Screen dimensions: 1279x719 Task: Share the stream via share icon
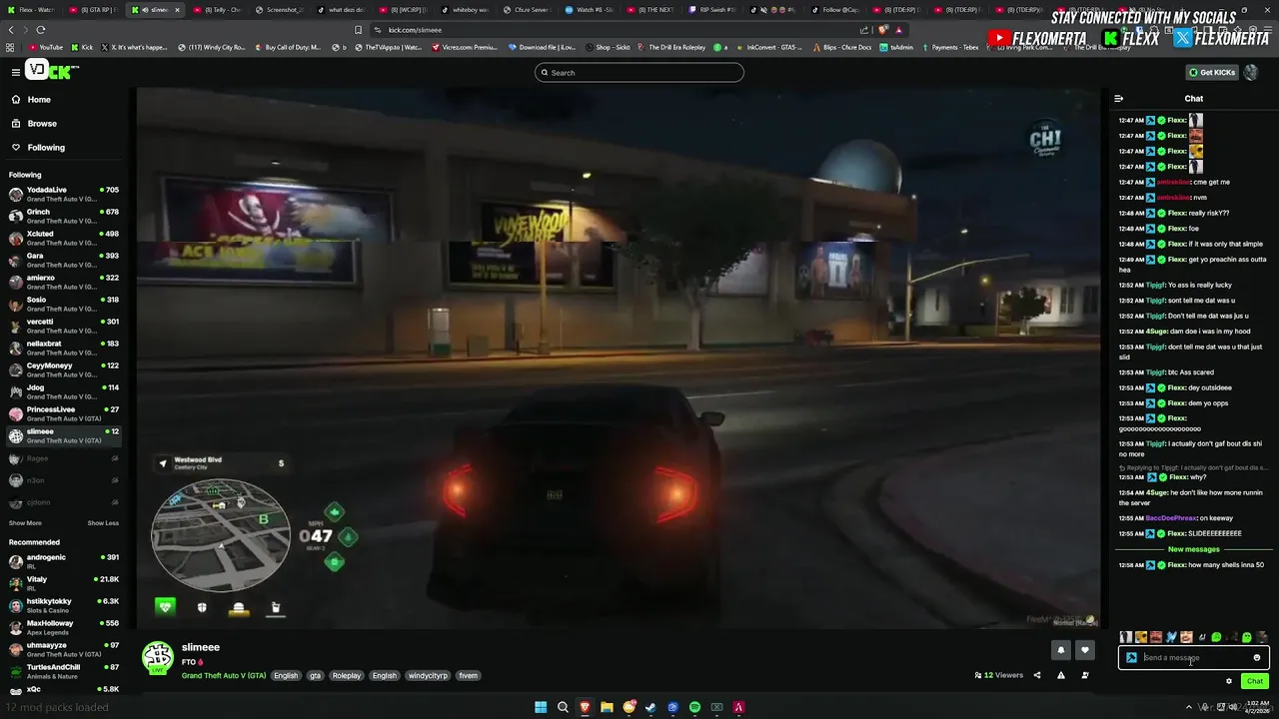pos(1037,675)
